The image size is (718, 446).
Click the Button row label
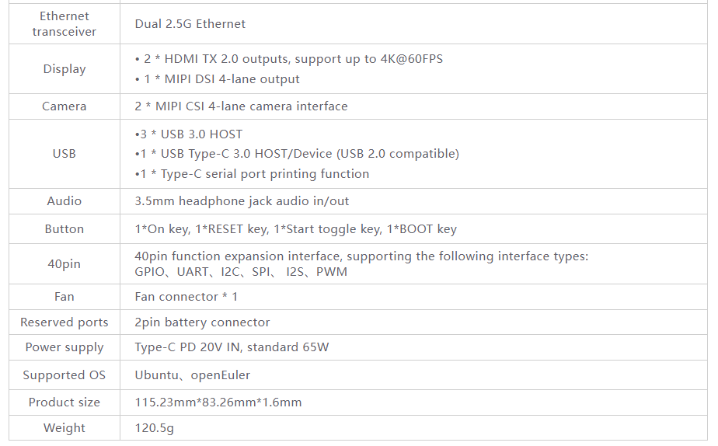click(64, 229)
